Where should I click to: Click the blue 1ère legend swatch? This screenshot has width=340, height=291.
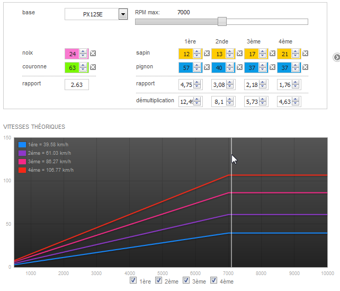click(x=22, y=145)
